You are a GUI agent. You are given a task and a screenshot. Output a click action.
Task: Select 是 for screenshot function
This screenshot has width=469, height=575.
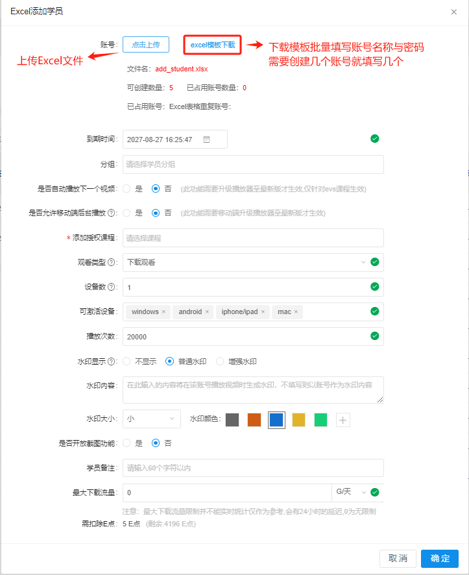pyautogui.click(x=127, y=443)
